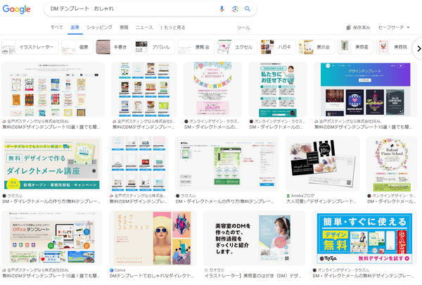Open 私たちにお任せ下さい flyer thumbnail
This screenshot has height=285, width=422.
[278, 89]
